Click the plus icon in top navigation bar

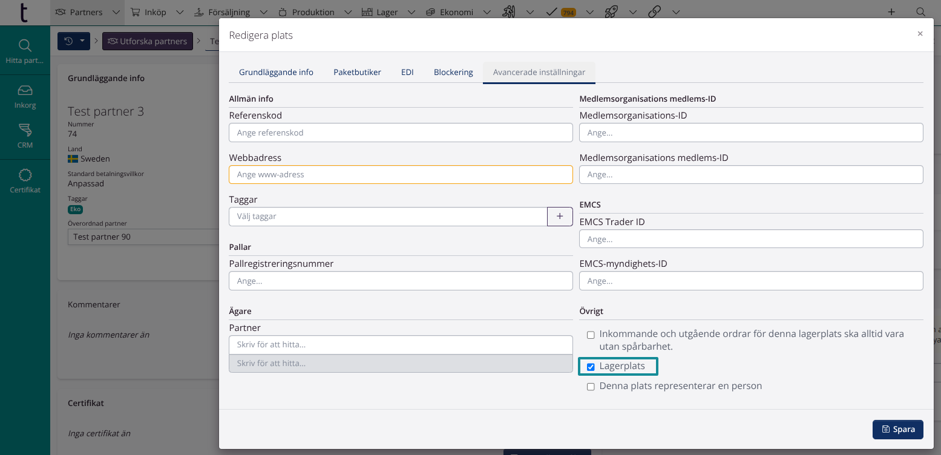pyautogui.click(x=891, y=12)
